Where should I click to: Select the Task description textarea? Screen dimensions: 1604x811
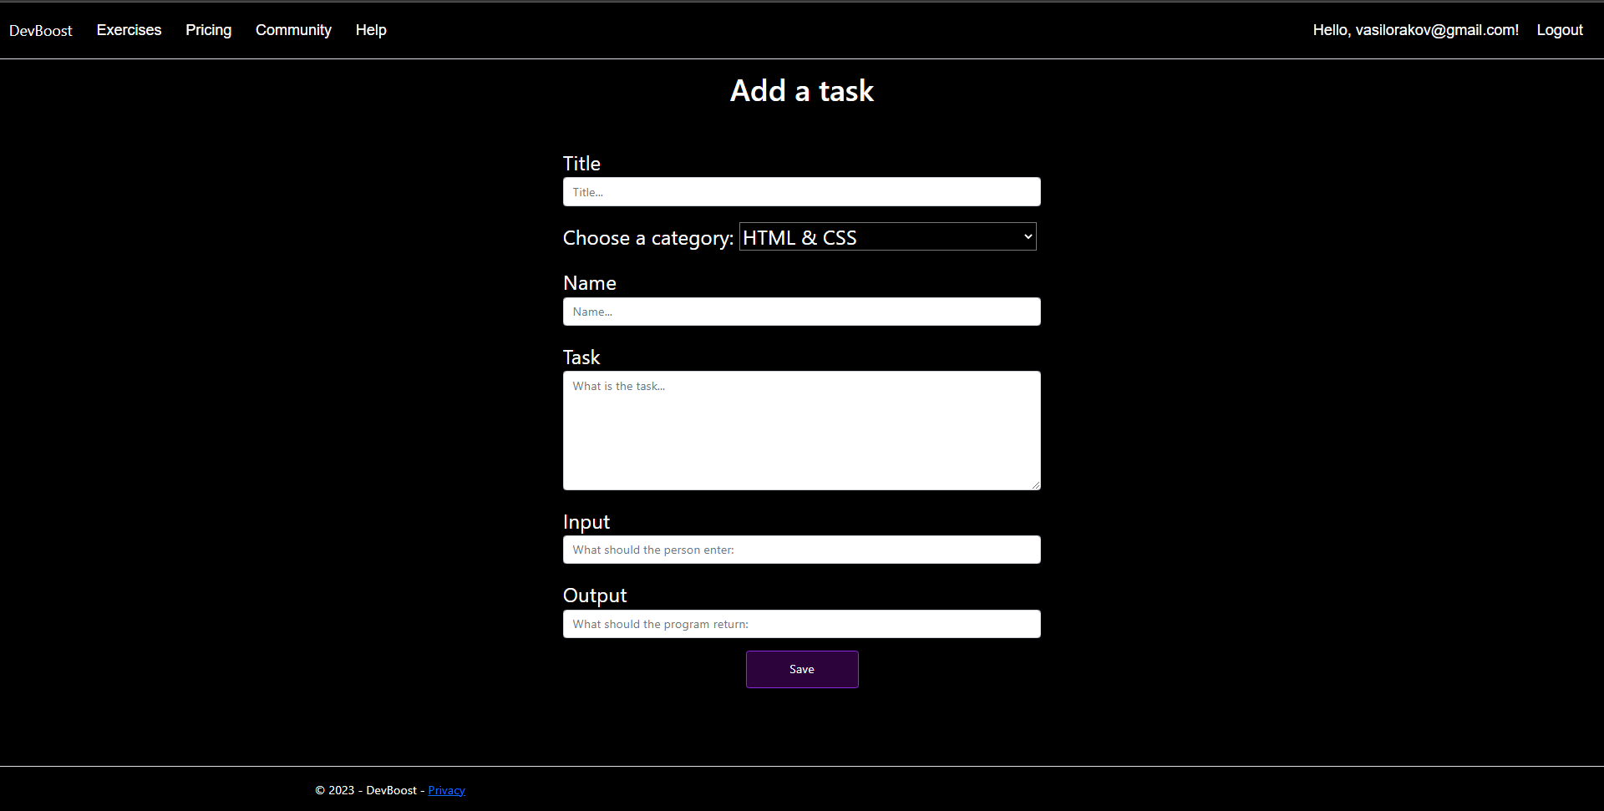click(x=801, y=430)
